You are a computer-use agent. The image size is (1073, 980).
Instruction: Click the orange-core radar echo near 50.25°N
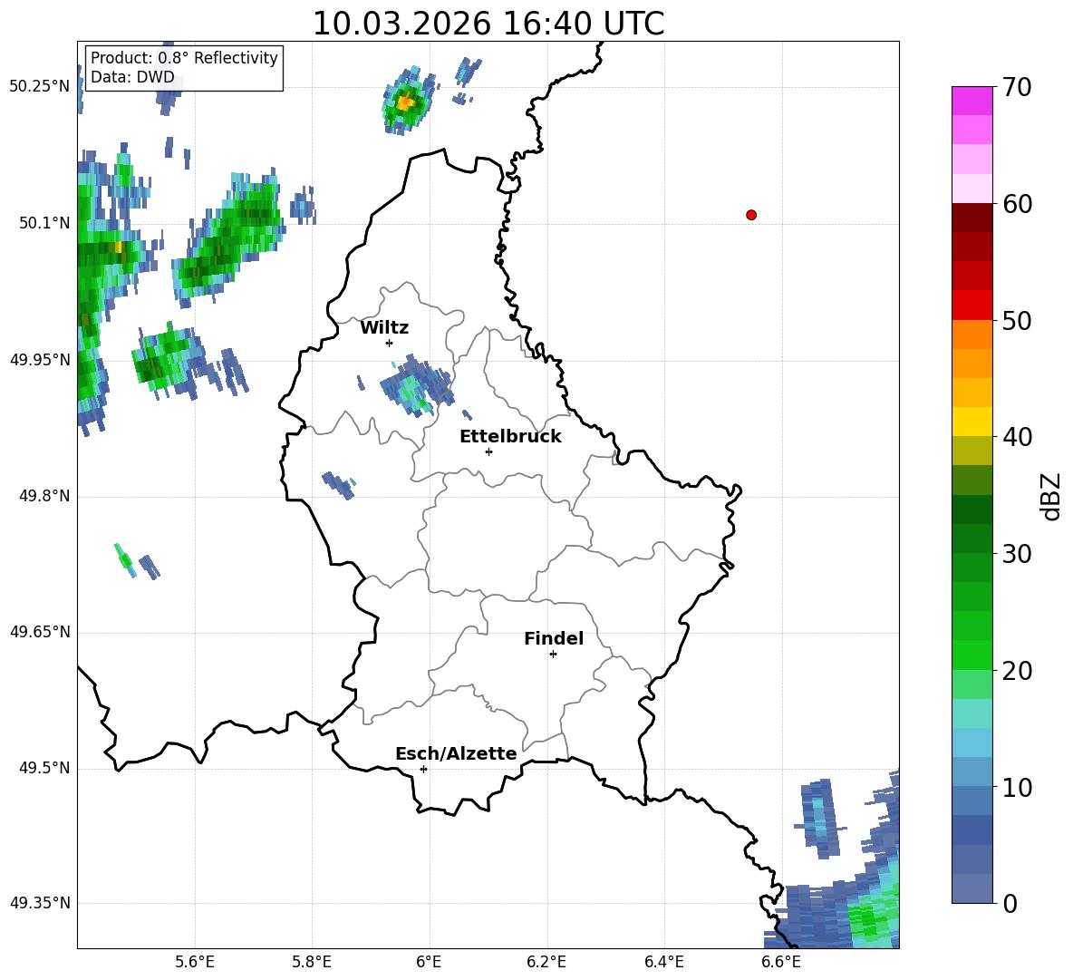407,102
